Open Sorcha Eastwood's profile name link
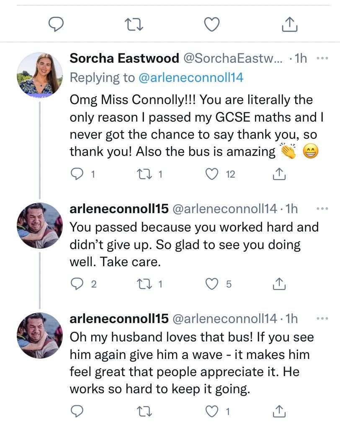The width and height of the screenshot is (340, 425). [124, 59]
